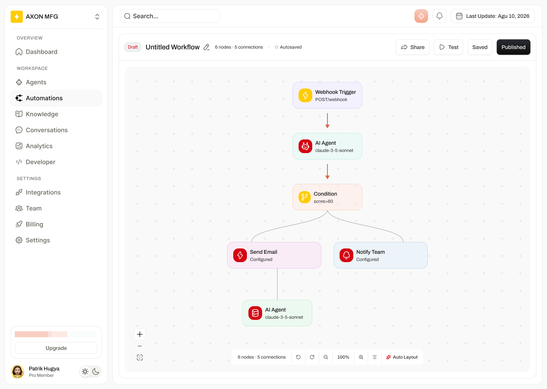Rename workflow using the pencil edit icon
Viewport: 547px width, 389px height.
[207, 47]
